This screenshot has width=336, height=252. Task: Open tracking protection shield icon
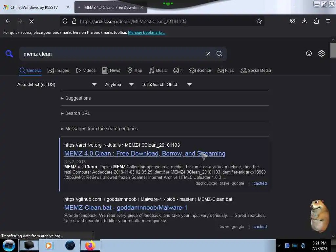pos(65,21)
